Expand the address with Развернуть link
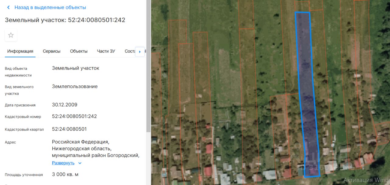390x185 pixels. coord(63,163)
